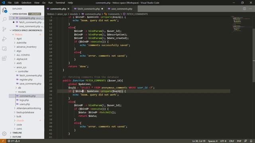Click the anon_sys breadcrumb
Image resolution: width=255 pixels, height=143 pixels.
click(x=62, y=14)
